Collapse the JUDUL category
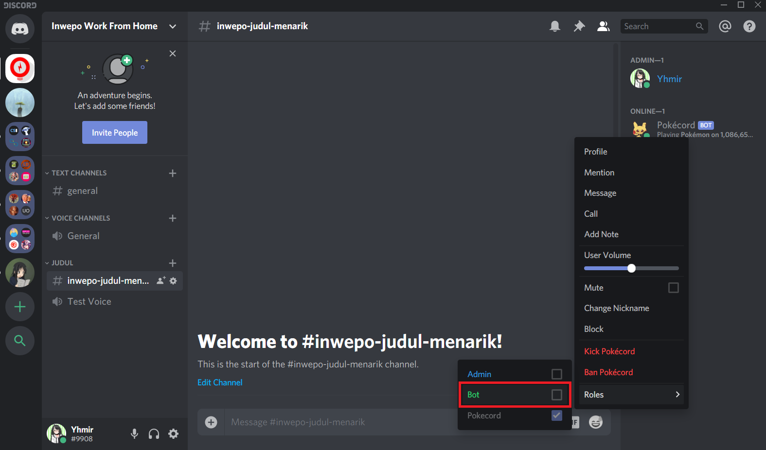 pyautogui.click(x=59, y=263)
